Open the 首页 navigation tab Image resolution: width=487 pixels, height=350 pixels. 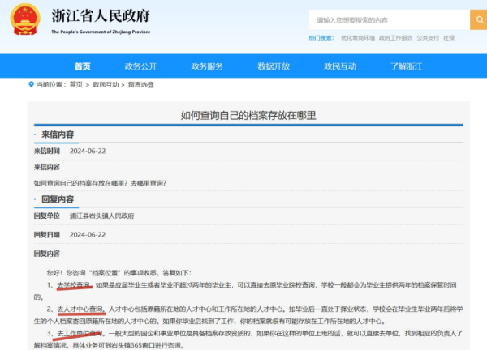click(x=82, y=66)
